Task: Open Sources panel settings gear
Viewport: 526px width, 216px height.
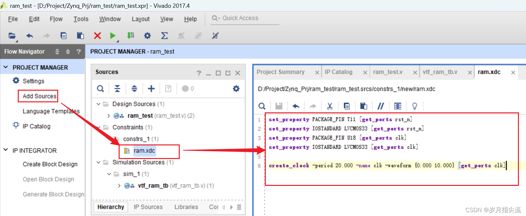Action: click(236, 88)
